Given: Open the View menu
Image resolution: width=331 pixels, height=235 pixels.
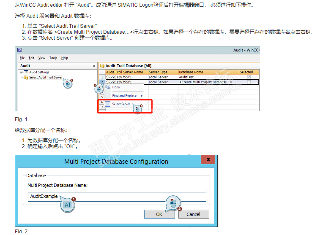Looking at the screenshot, I should tap(41, 58).
